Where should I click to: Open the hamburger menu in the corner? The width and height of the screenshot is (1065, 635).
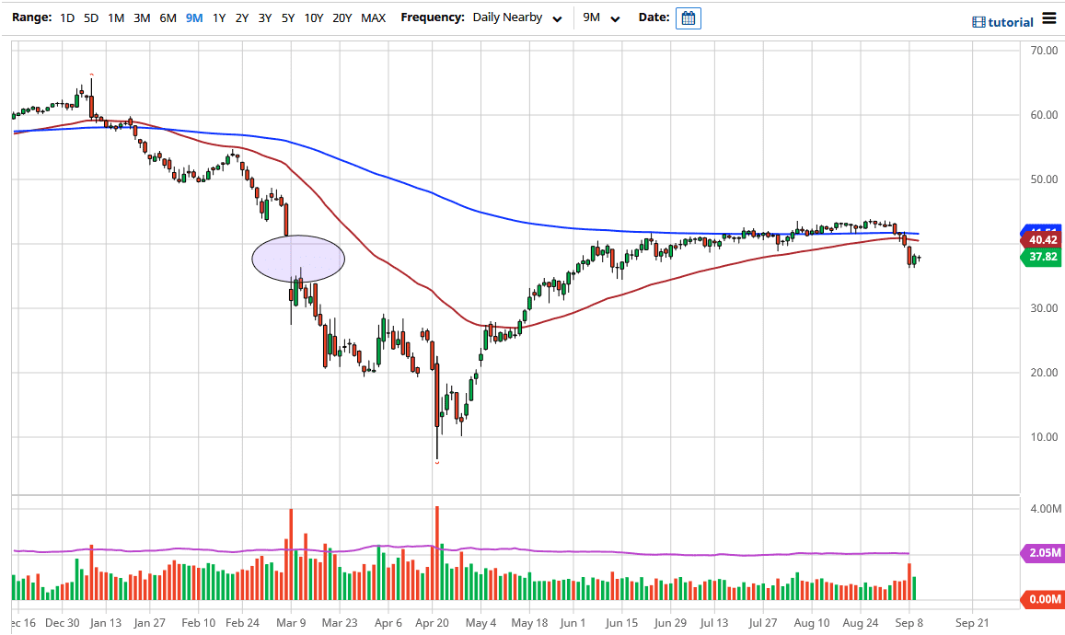pyautogui.click(x=1050, y=18)
